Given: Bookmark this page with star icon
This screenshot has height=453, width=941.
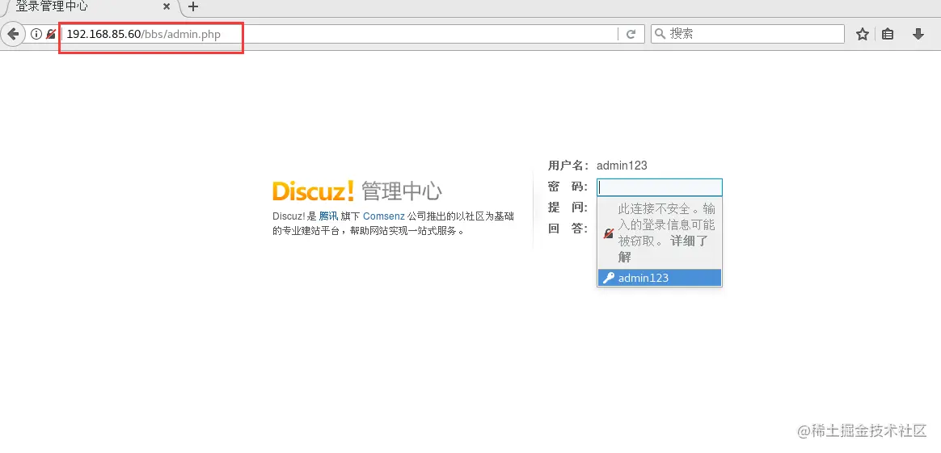Looking at the screenshot, I should click(863, 34).
